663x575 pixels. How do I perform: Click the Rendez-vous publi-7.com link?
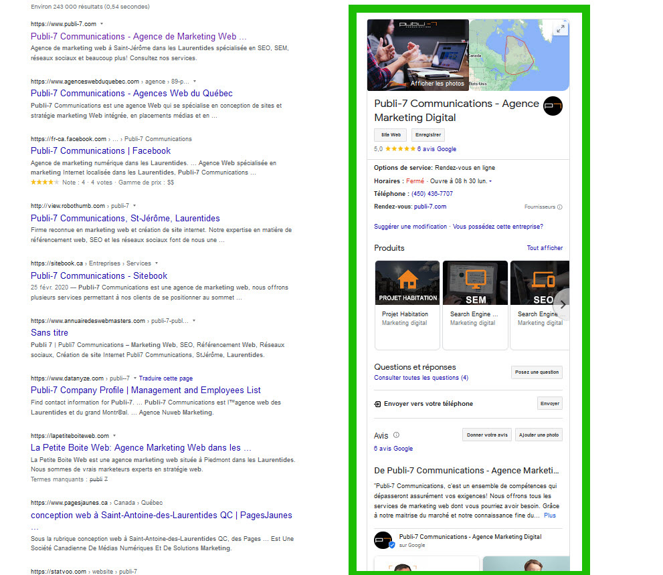(x=430, y=207)
